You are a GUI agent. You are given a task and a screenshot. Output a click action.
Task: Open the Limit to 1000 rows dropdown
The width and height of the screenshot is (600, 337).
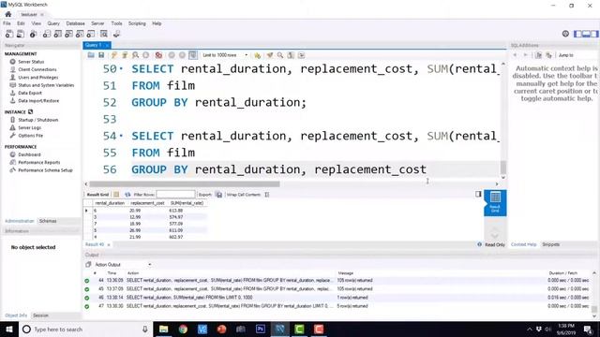click(225, 55)
